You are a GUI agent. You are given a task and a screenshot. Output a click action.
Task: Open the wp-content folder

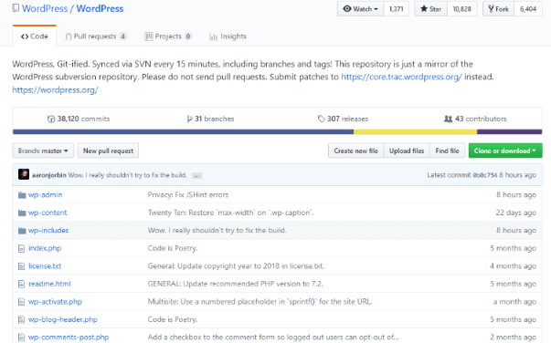(48, 213)
